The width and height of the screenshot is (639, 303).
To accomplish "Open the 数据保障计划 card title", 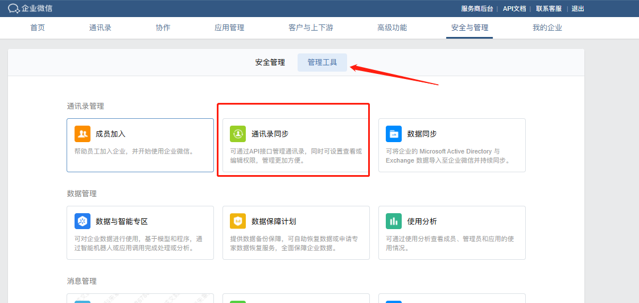I will pyautogui.click(x=274, y=222).
